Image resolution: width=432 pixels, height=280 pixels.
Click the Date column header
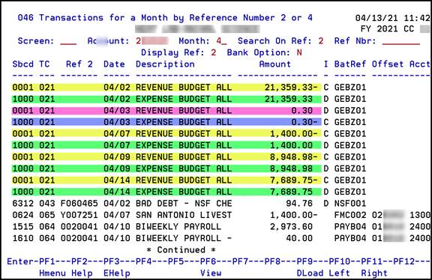tap(114, 64)
